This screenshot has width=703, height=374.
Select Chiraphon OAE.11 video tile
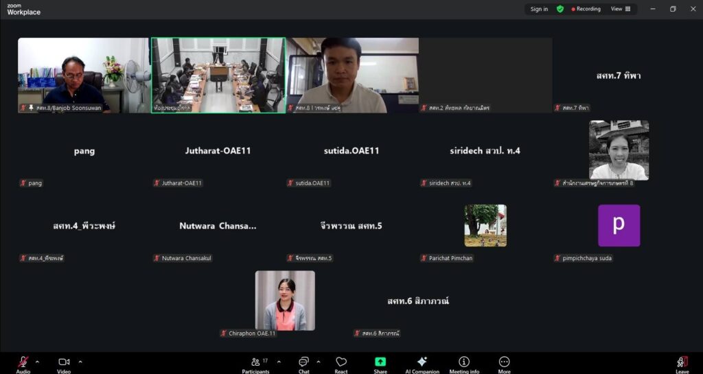(285, 301)
